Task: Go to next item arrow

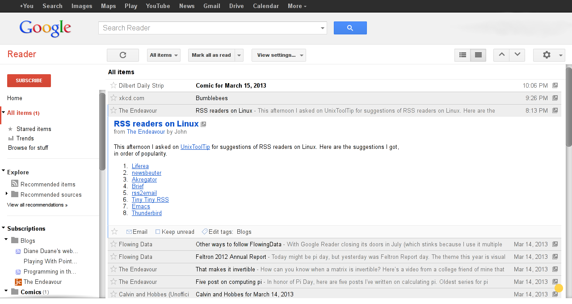Action: tap(517, 55)
